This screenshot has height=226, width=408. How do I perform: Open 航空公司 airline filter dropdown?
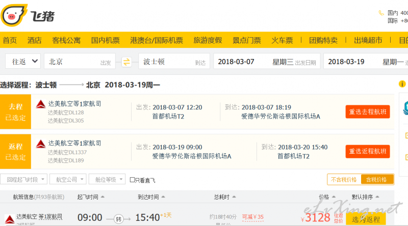tap(68, 179)
